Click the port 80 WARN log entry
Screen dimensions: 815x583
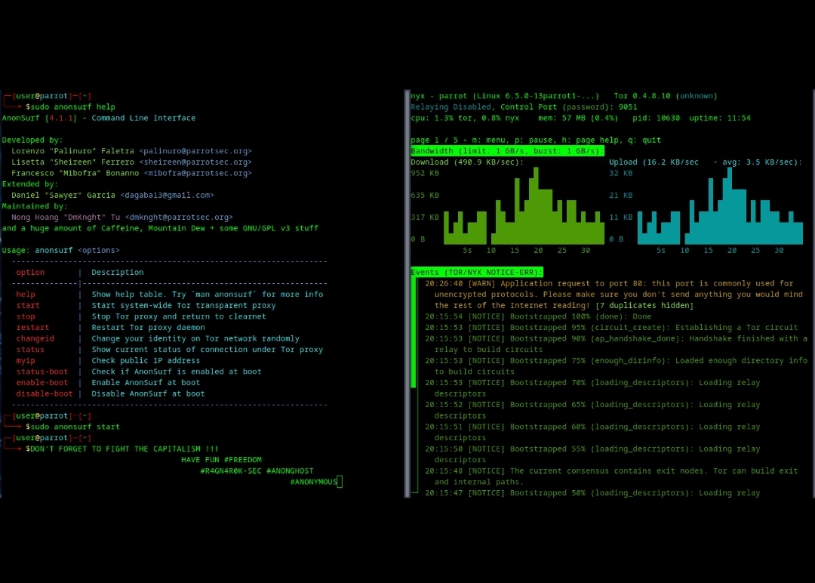(604, 283)
